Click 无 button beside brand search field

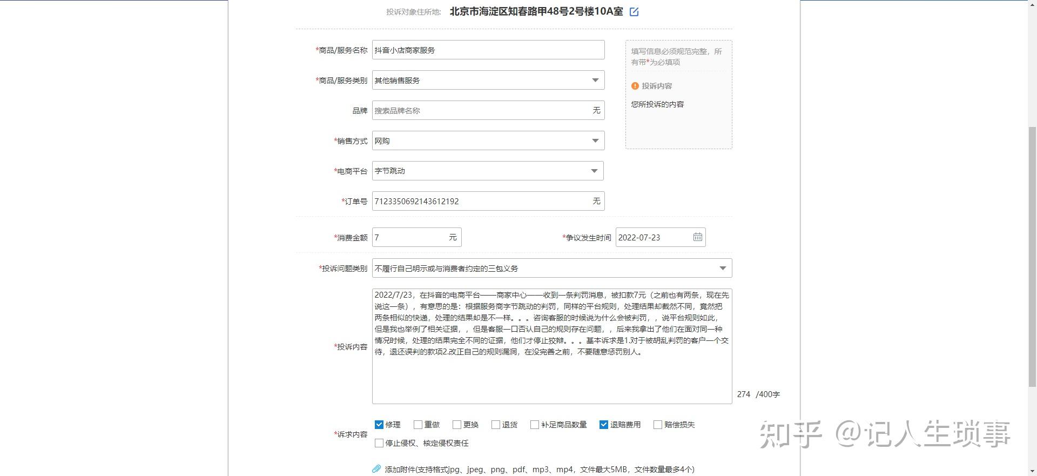pyautogui.click(x=596, y=110)
